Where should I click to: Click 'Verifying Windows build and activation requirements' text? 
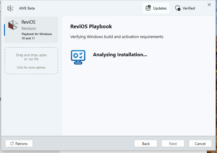click(x=117, y=37)
